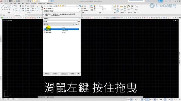The image size is (181, 101).
Task: Switch to the Insert ribbon tab
Action: pos(7,4)
